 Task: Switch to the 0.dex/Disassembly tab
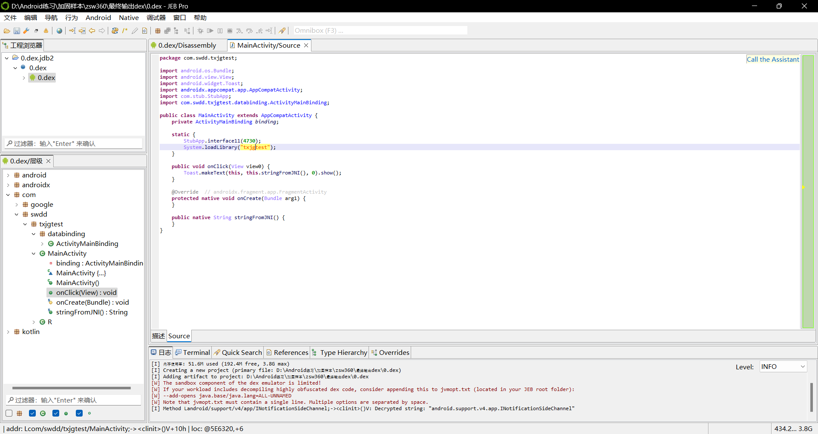(184, 45)
